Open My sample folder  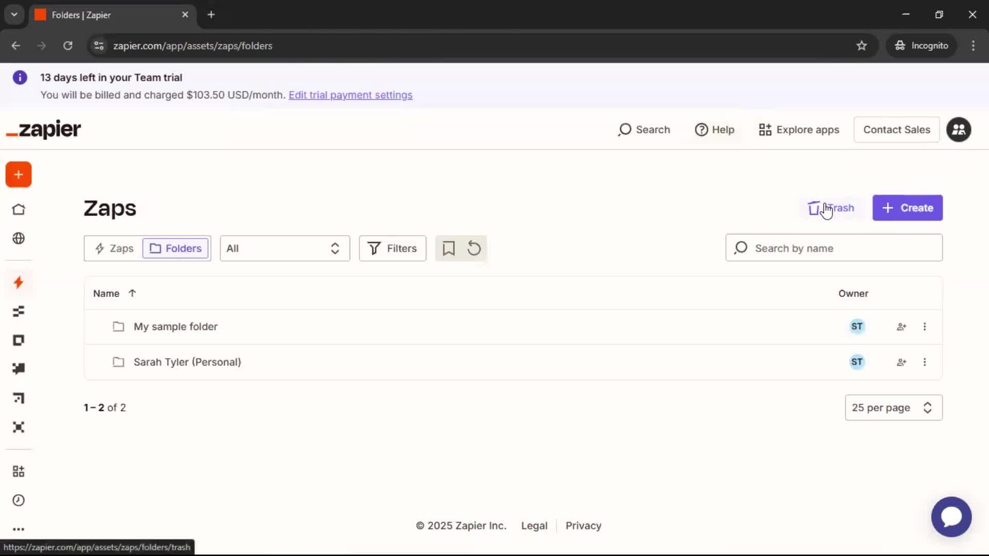tap(176, 326)
